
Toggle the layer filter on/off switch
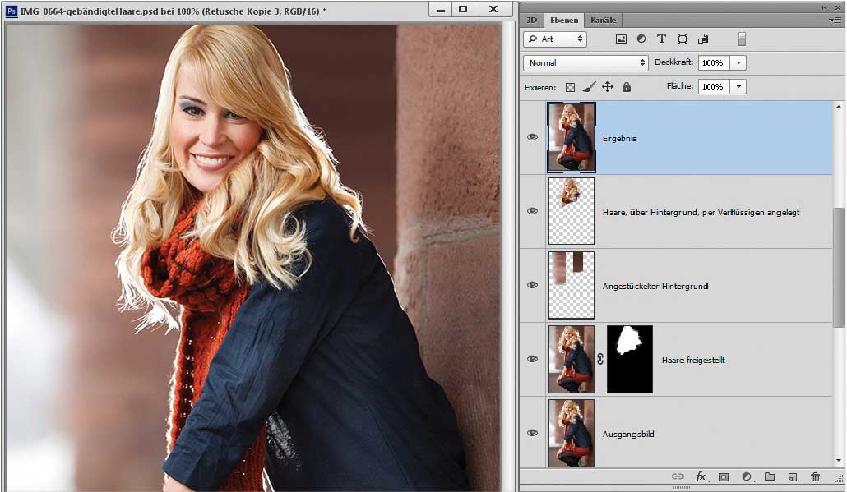coord(742,39)
